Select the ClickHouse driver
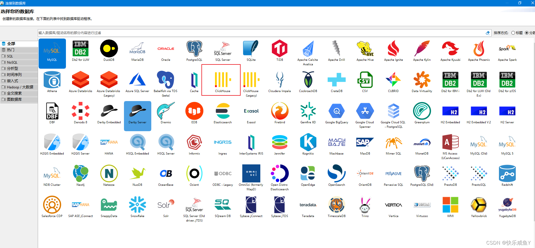The image size is (535, 248). [x=223, y=82]
